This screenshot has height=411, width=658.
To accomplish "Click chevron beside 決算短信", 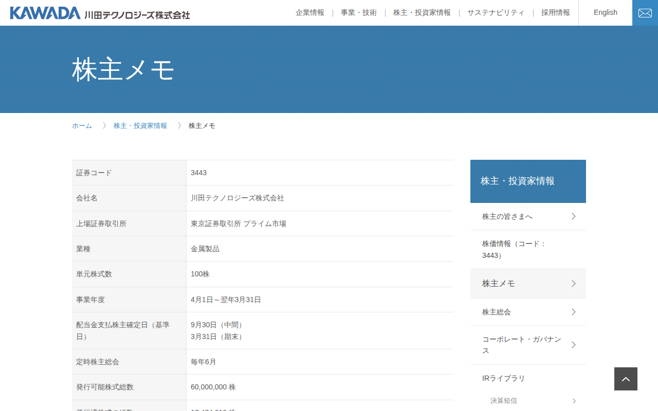I will [x=574, y=401].
